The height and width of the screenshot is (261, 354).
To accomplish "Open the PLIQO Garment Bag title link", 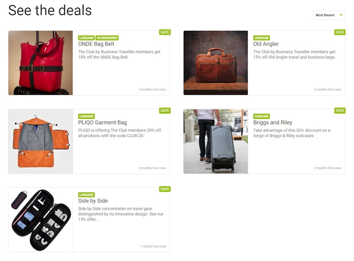I will coord(102,122).
